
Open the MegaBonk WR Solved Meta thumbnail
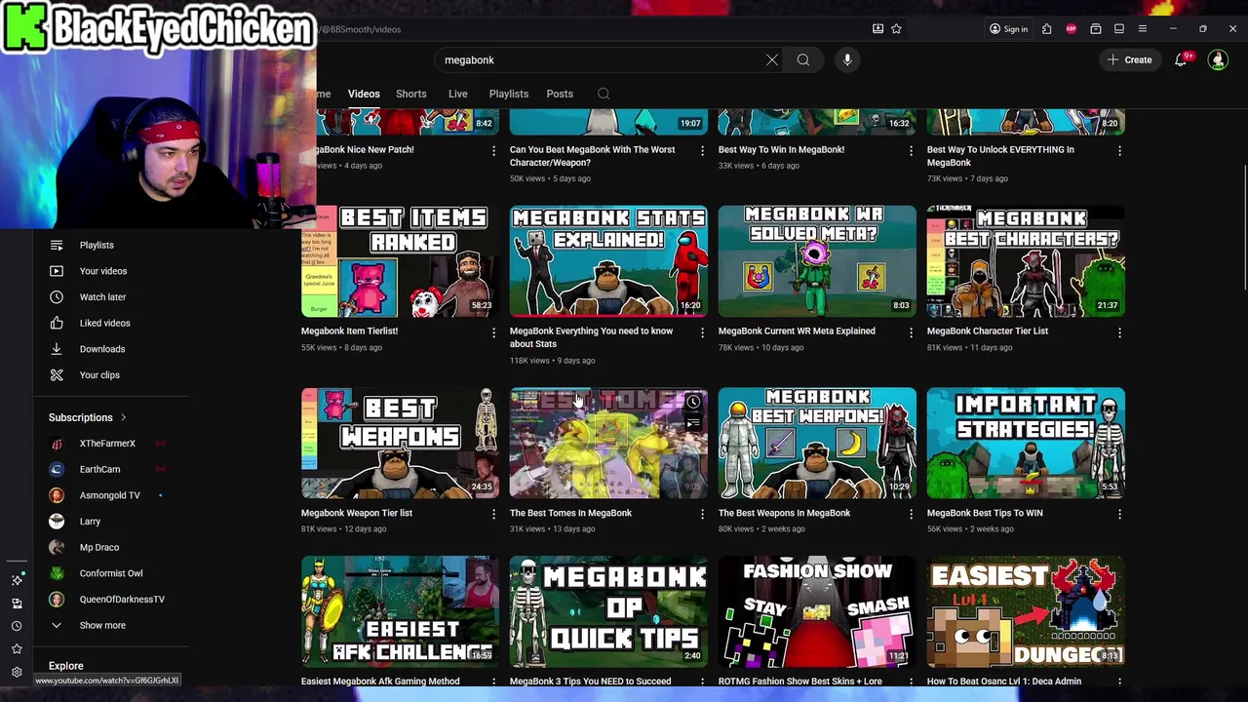[817, 261]
